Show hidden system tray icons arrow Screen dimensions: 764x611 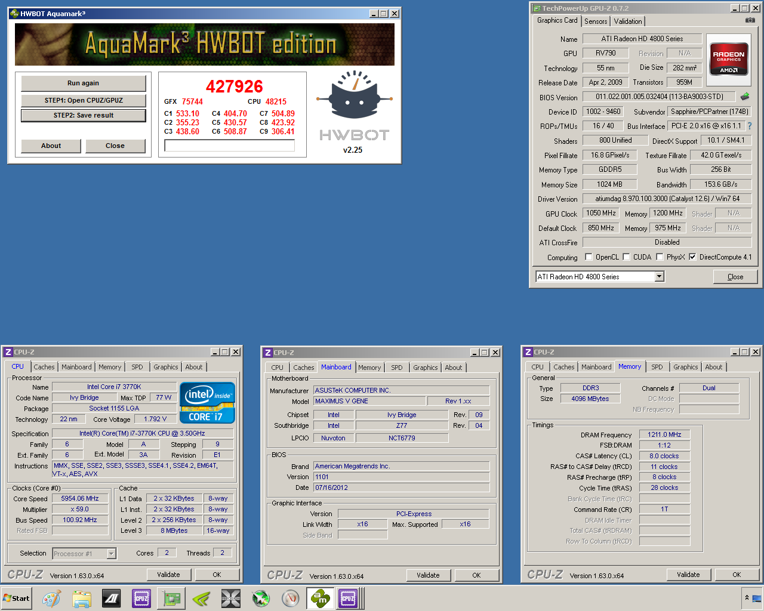[x=747, y=598]
